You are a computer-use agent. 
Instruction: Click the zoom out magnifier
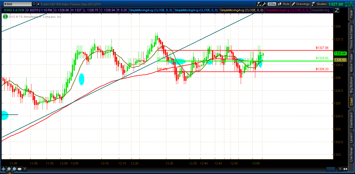(x=14, y=169)
